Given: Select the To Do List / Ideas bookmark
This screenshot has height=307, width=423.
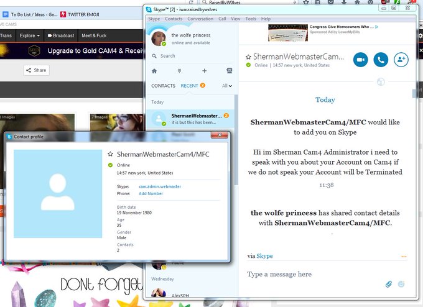Looking at the screenshot, I should (x=30, y=14).
